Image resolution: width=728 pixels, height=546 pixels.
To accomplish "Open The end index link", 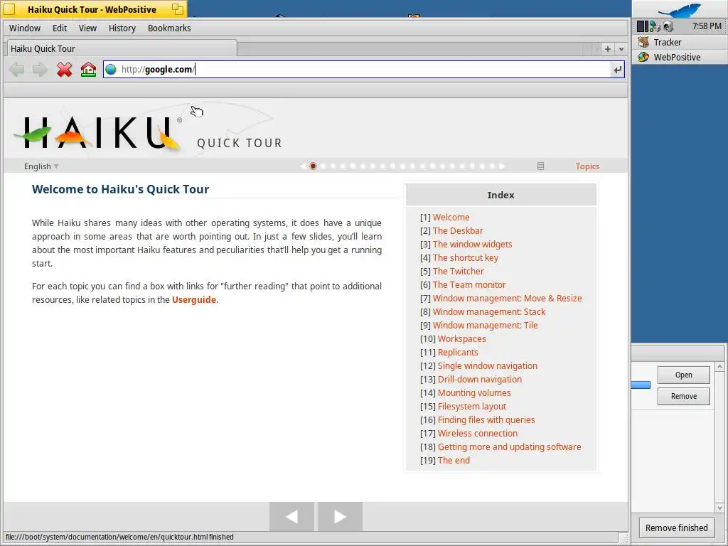I will click(454, 460).
